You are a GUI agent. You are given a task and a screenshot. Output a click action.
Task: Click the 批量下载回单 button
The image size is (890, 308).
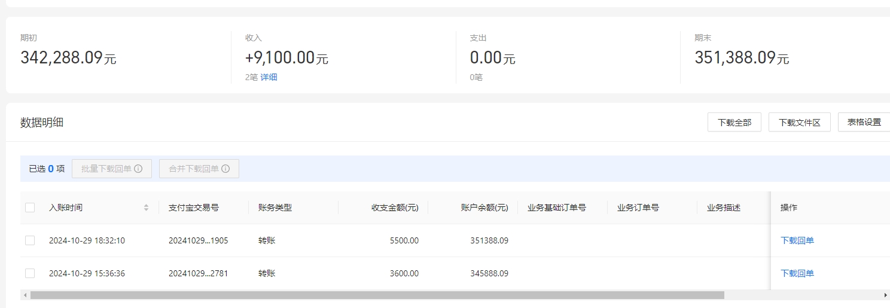pos(106,169)
